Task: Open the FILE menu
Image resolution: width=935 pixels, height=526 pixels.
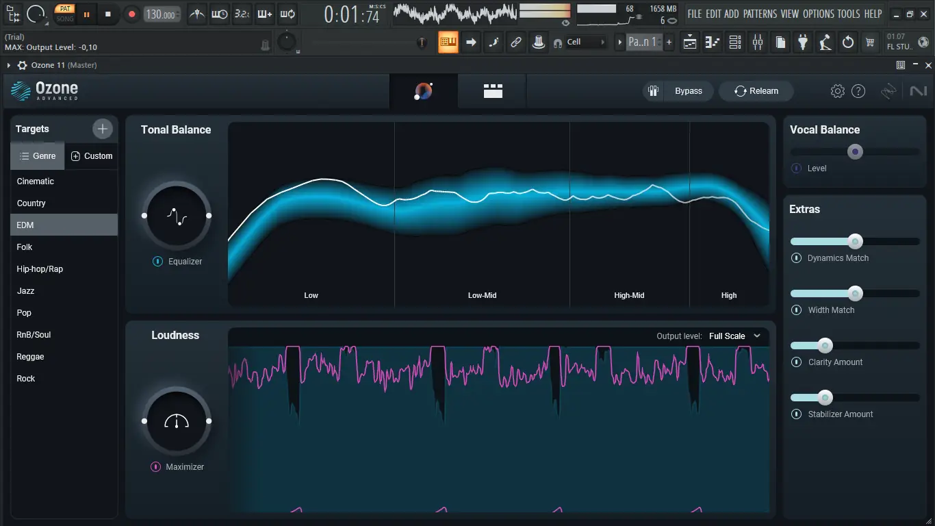Action: tap(695, 14)
